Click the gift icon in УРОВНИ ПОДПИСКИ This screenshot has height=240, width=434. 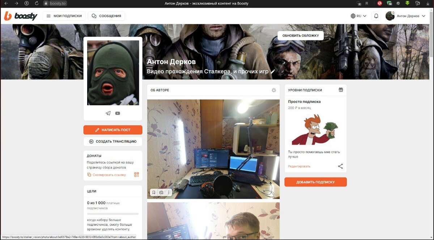(341, 90)
